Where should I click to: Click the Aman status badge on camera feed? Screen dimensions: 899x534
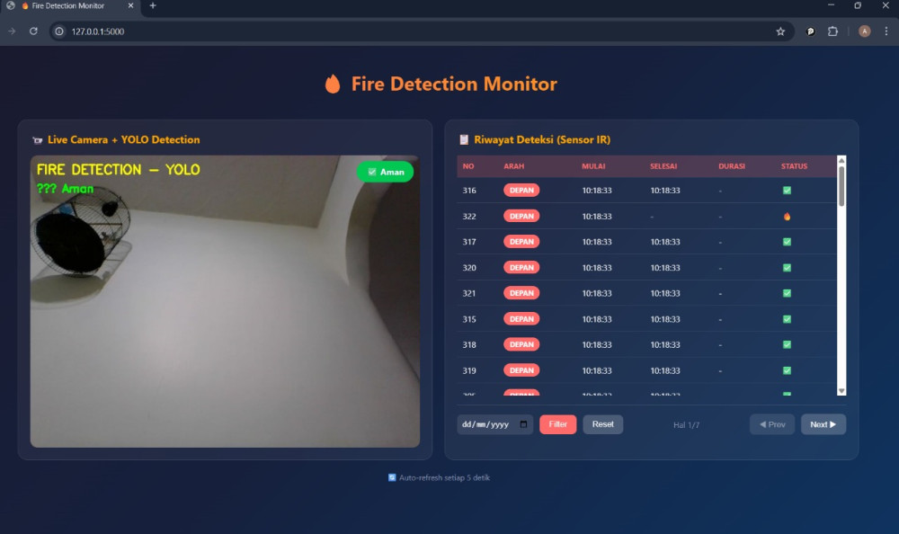(x=385, y=172)
